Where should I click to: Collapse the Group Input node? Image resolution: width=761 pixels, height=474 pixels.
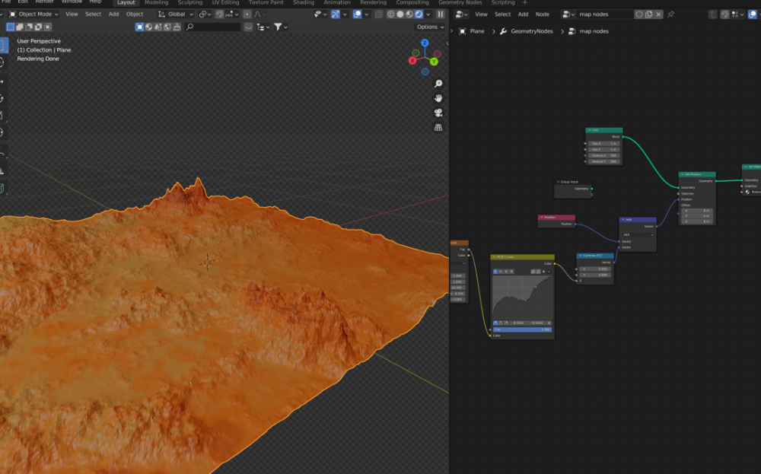coord(558,181)
